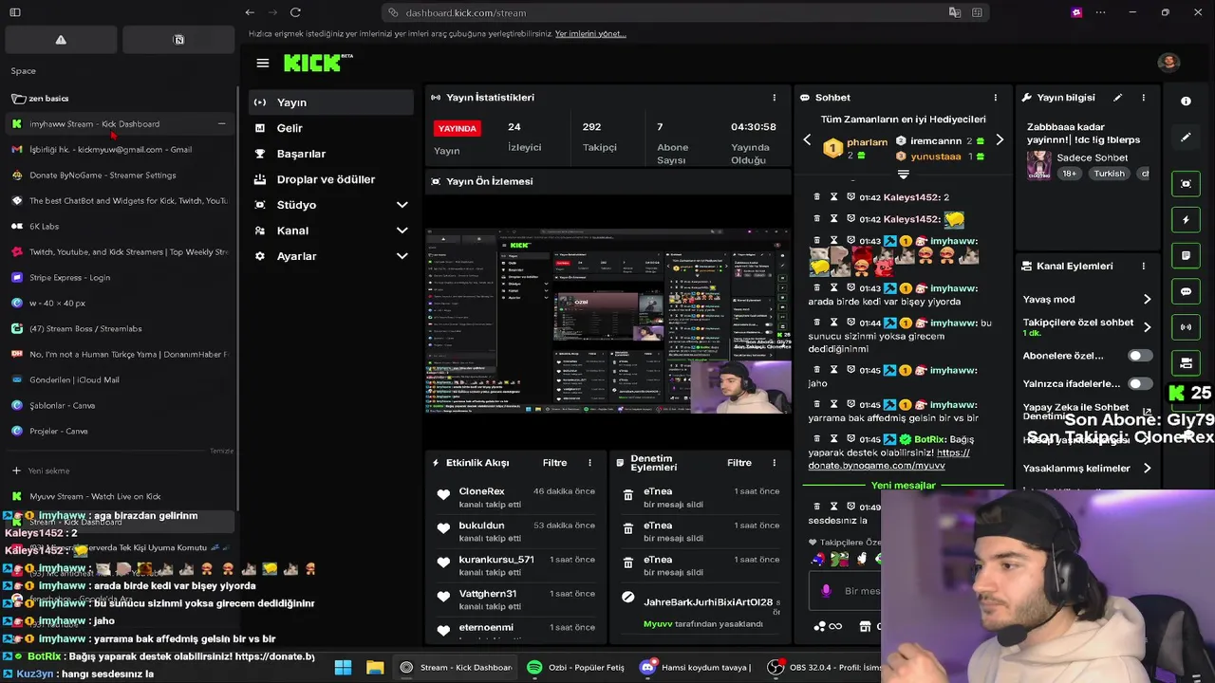Image resolution: width=1215 pixels, height=683 pixels.
Task: Toggle Abonelere özel chat switch
Action: click(x=1140, y=356)
